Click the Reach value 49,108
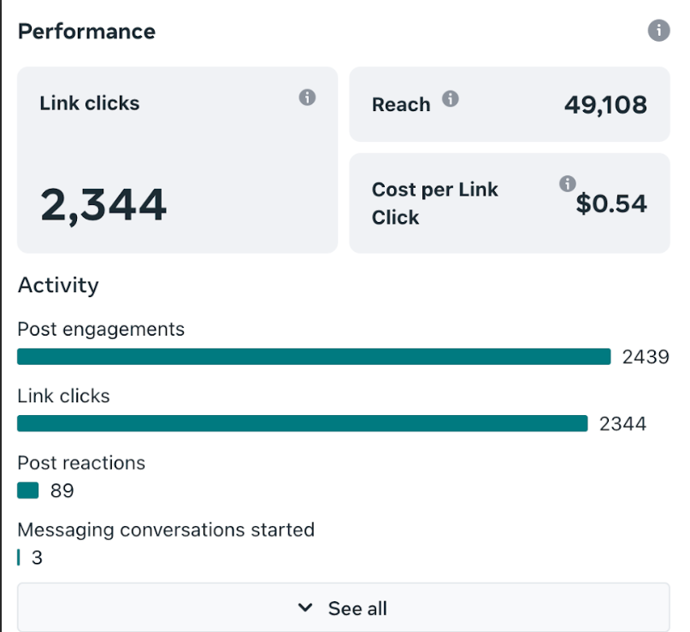Image resolution: width=690 pixels, height=632 pixels. click(x=604, y=104)
